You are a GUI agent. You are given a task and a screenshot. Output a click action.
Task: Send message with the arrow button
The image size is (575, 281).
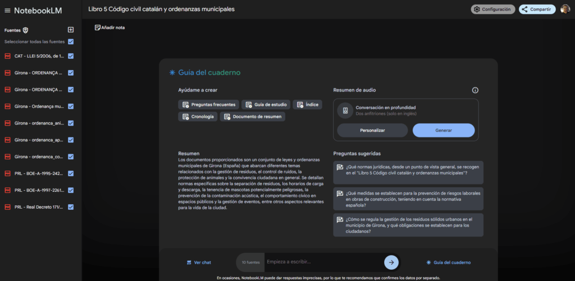pos(391,262)
